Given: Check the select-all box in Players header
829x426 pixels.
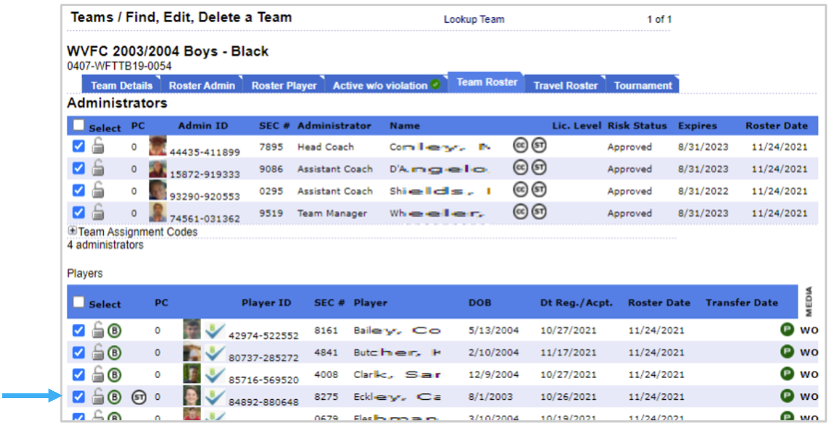Looking at the screenshot, I should (x=79, y=303).
